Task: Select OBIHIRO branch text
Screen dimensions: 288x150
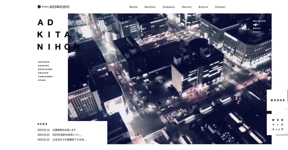Action: click(43, 73)
